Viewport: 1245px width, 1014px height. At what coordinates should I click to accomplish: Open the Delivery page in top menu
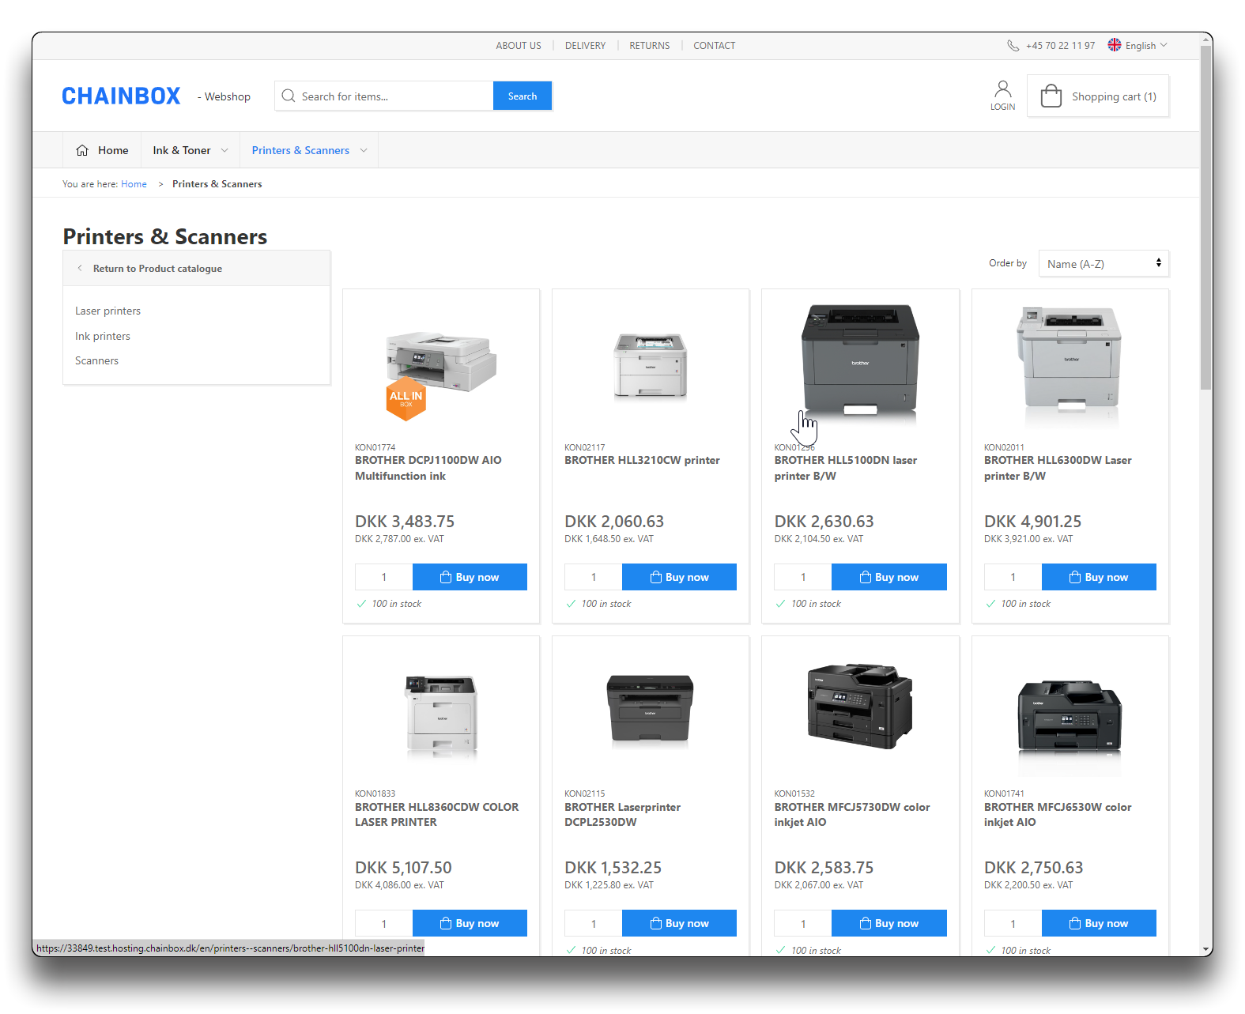click(x=585, y=46)
